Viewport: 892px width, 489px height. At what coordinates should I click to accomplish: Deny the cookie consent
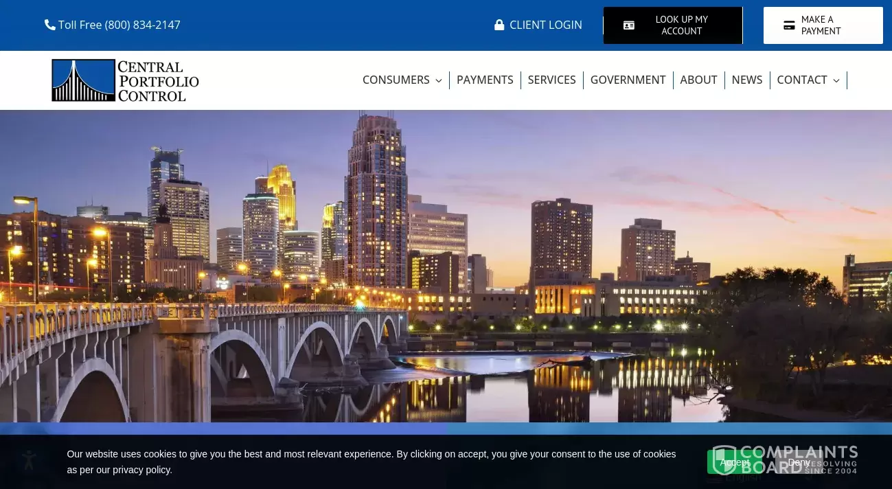(799, 462)
